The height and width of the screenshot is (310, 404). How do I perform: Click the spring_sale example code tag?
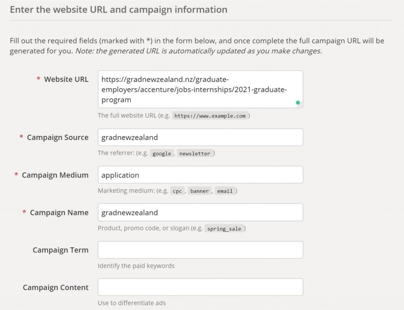(x=224, y=229)
